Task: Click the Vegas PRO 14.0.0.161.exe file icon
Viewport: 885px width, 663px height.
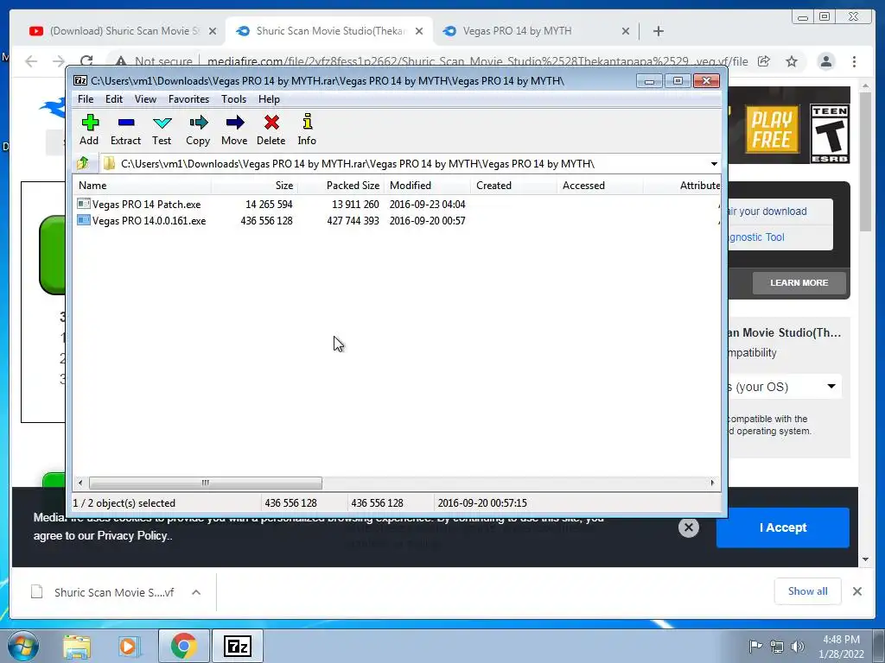Action: tap(84, 220)
